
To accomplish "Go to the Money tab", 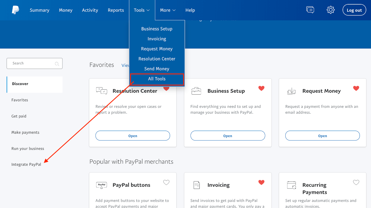I will 66,10.
